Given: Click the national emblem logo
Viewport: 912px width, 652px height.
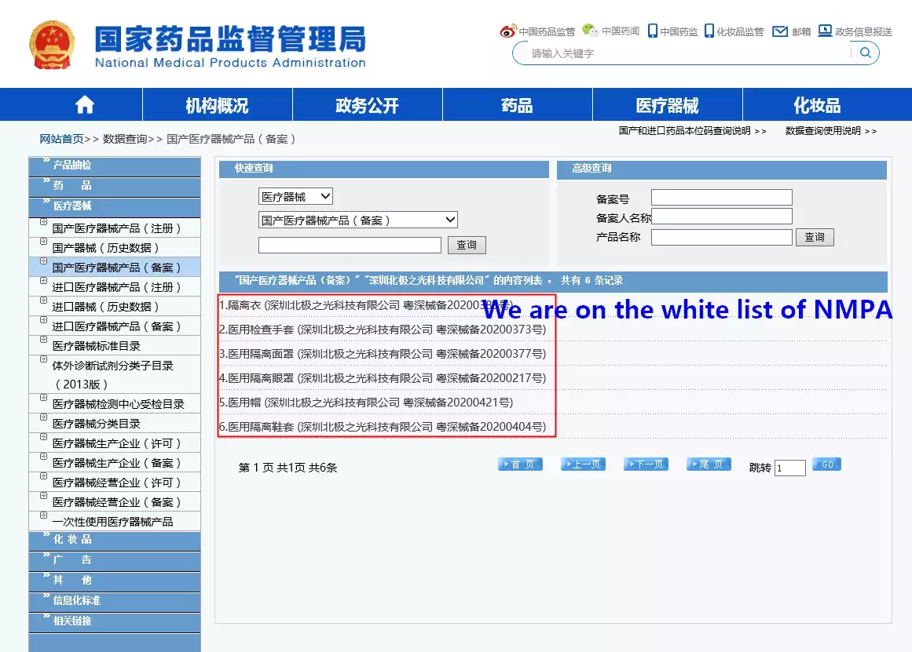Looking at the screenshot, I should click(x=53, y=46).
